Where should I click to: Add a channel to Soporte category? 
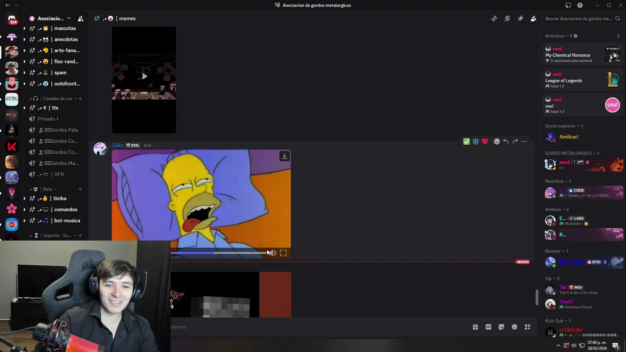tap(80, 235)
